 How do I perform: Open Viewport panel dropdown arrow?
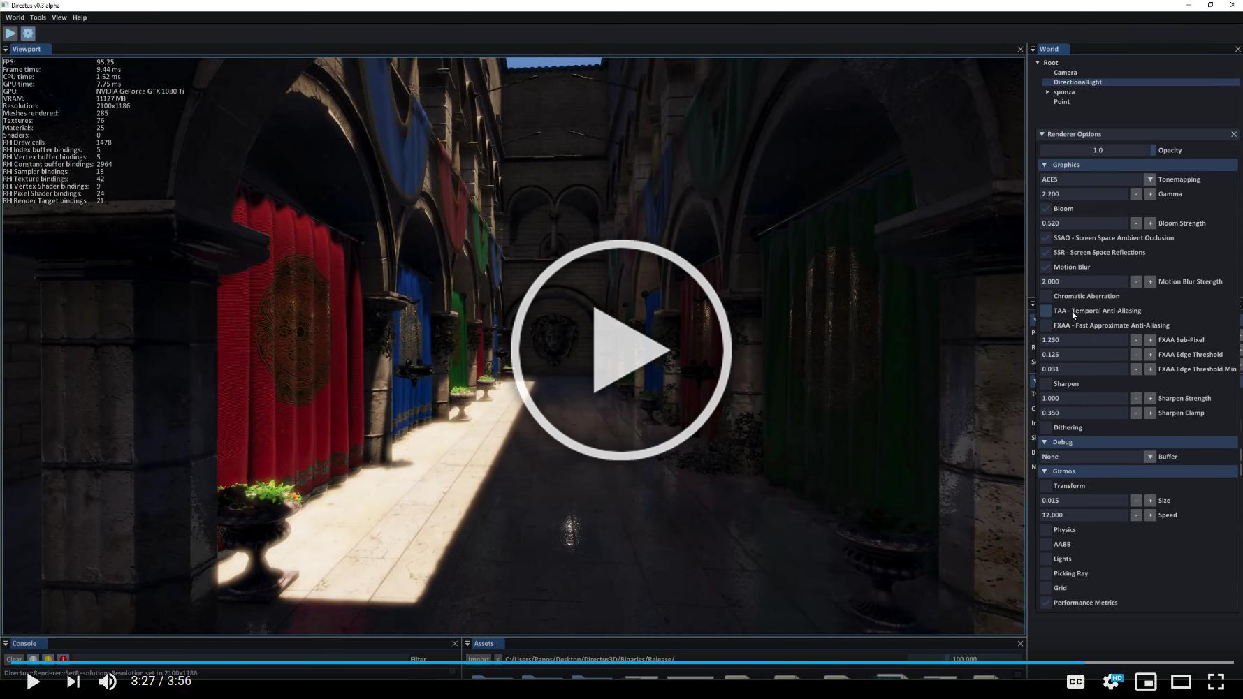[x=6, y=49]
